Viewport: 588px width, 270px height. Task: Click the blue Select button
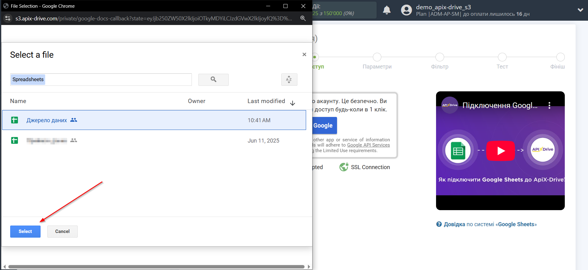click(25, 231)
